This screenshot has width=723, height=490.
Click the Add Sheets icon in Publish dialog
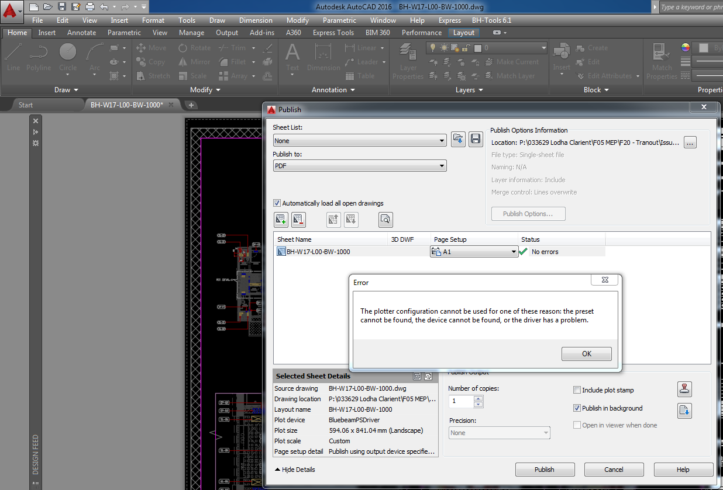(x=281, y=220)
